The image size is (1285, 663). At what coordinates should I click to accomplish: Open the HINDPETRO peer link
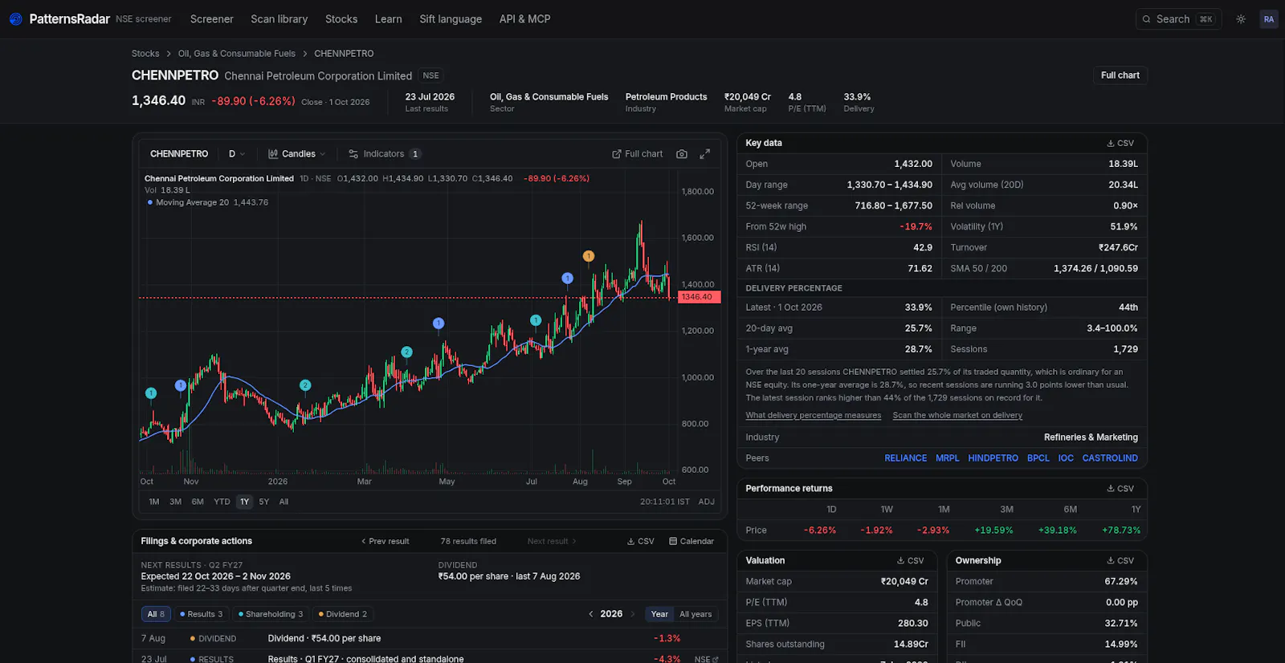[x=993, y=458]
